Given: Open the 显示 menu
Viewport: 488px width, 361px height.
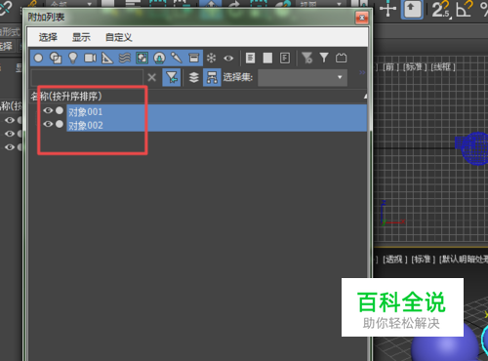Looking at the screenshot, I should coord(81,37).
